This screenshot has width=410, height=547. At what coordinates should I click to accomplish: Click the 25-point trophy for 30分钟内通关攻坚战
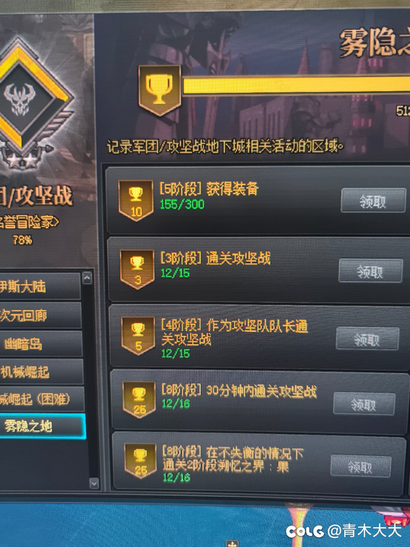(139, 400)
